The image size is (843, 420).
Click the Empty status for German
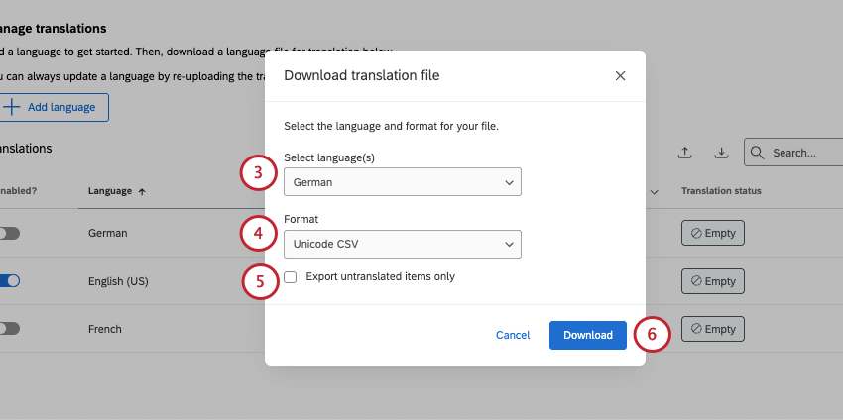[x=712, y=233]
